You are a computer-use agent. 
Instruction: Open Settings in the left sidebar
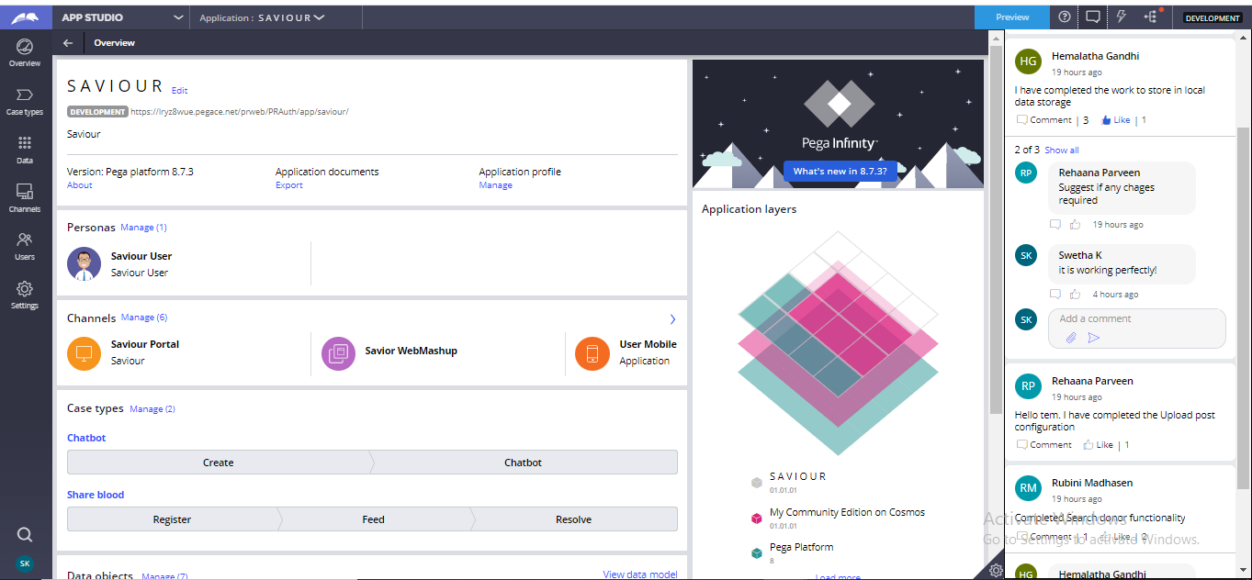tap(25, 296)
